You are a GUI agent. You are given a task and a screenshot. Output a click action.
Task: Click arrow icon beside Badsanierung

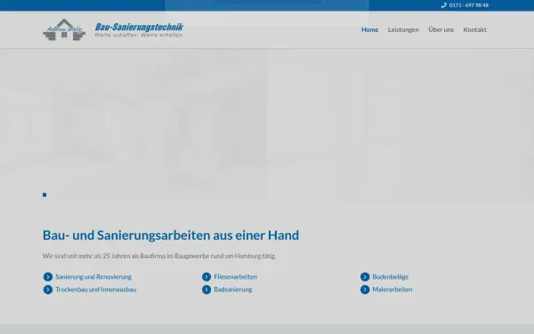point(206,289)
